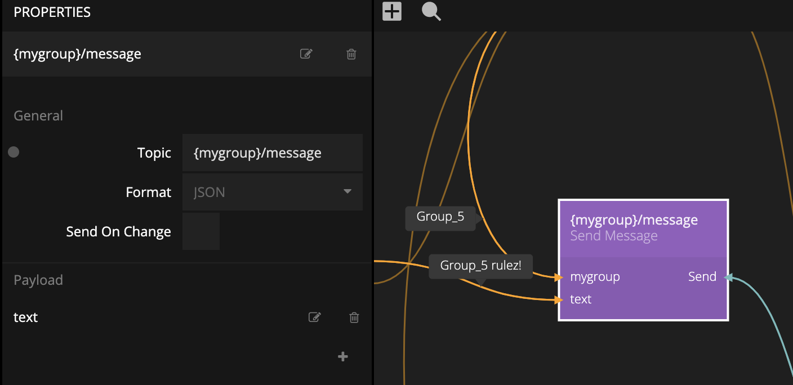Viewport: 793px width, 385px height.
Task: Open search with the magnifying glass icon
Action: (431, 11)
